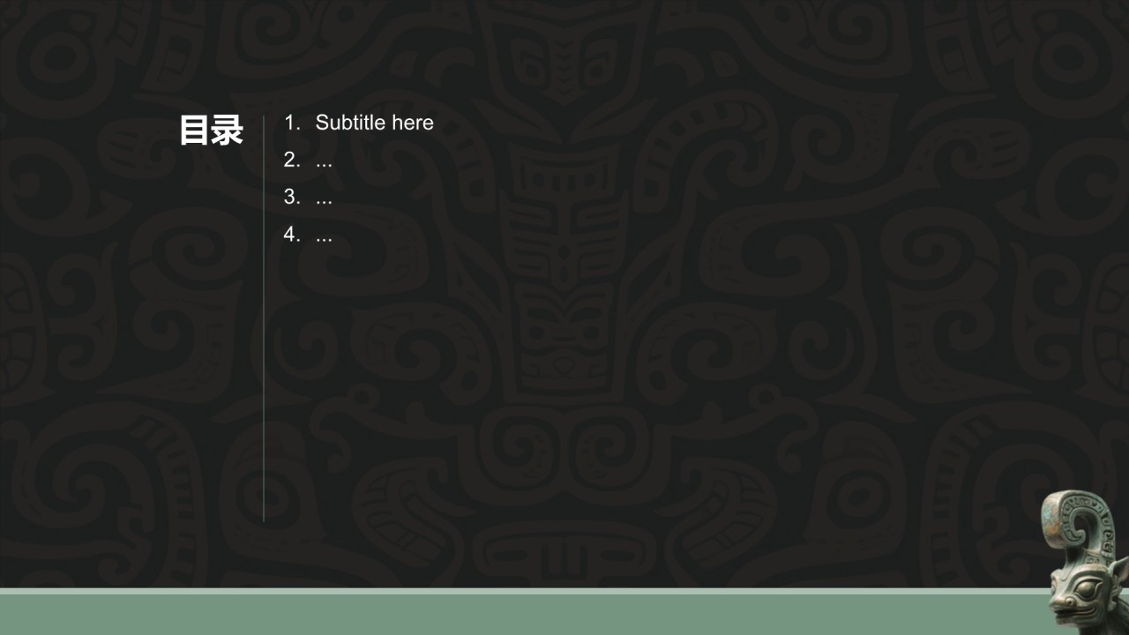Click the number "2." list marker
1129x635 pixels.
click(292, 160)
